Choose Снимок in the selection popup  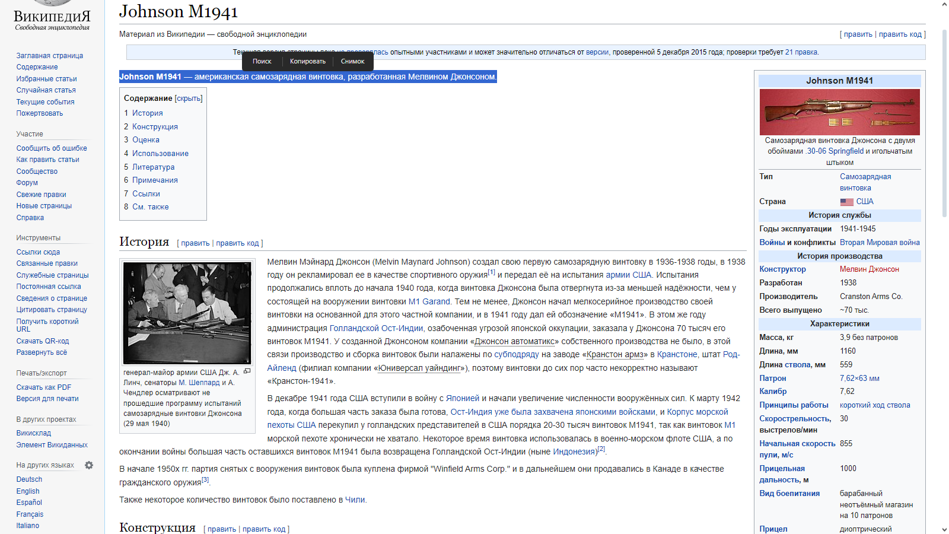click(352, 62)
